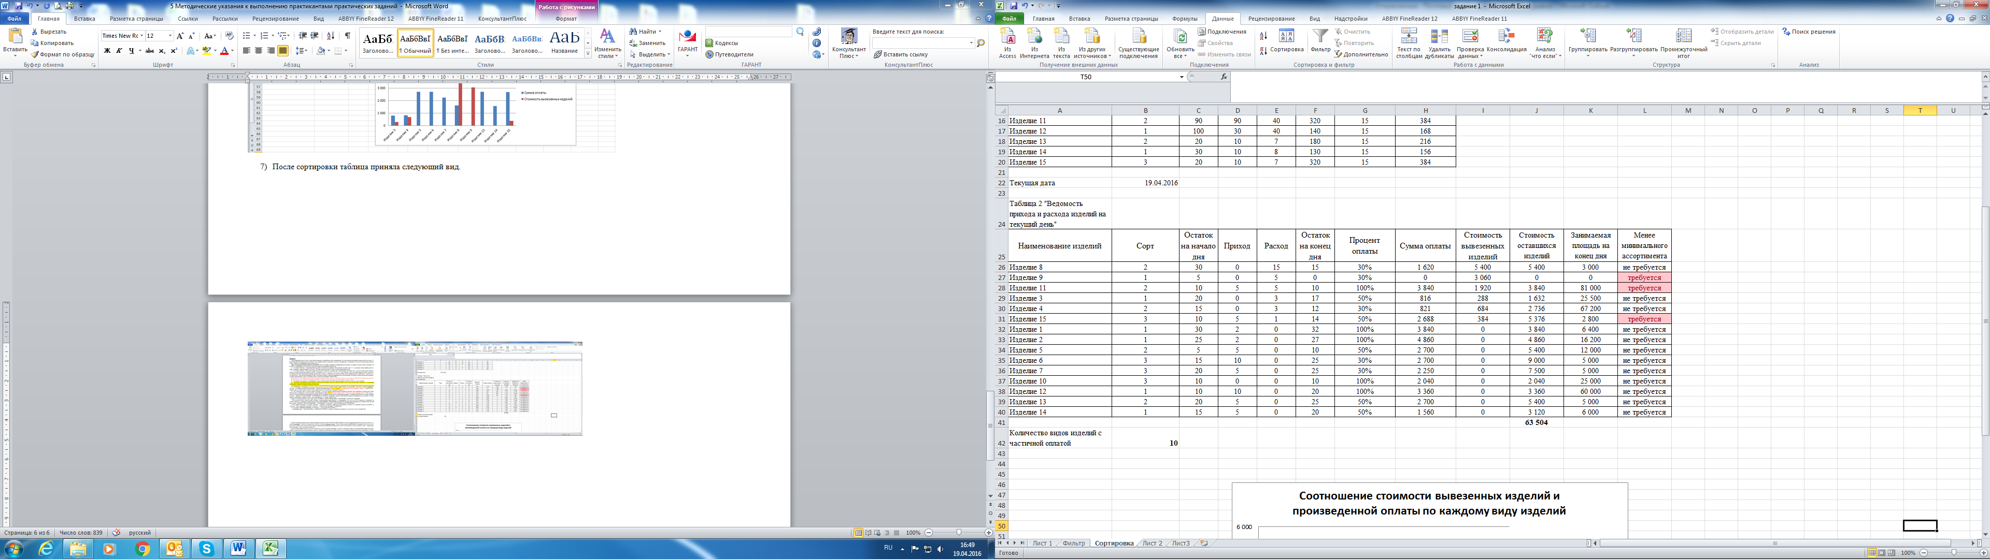Viewport: 1990px width, 559px height.
Task: Toggle superscript formatting in Word
Action: (x=173, y=51)
